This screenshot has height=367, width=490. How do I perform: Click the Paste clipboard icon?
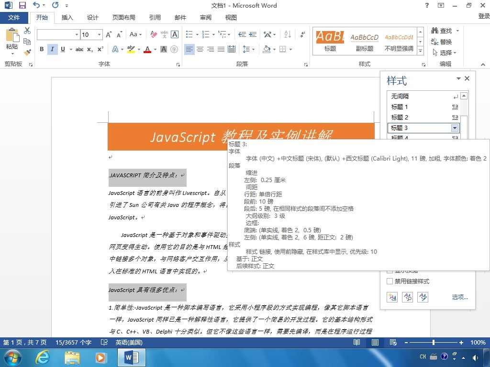click(12, 35)
